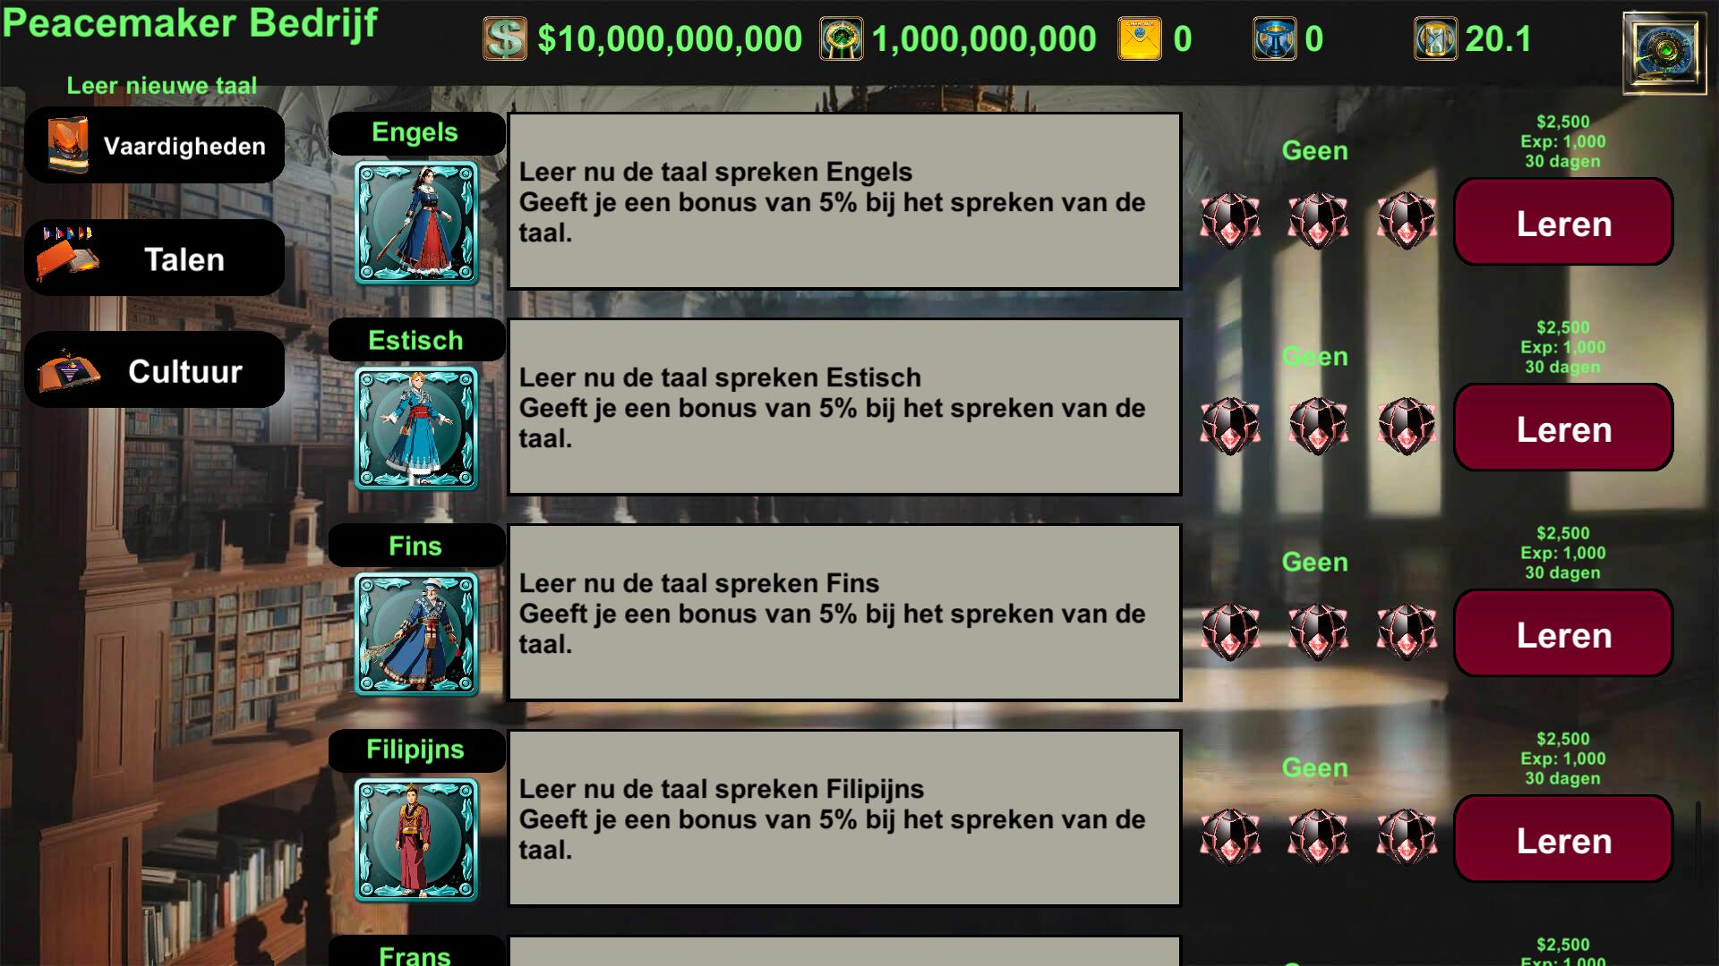Open the Talen tab

click(155, 258)
